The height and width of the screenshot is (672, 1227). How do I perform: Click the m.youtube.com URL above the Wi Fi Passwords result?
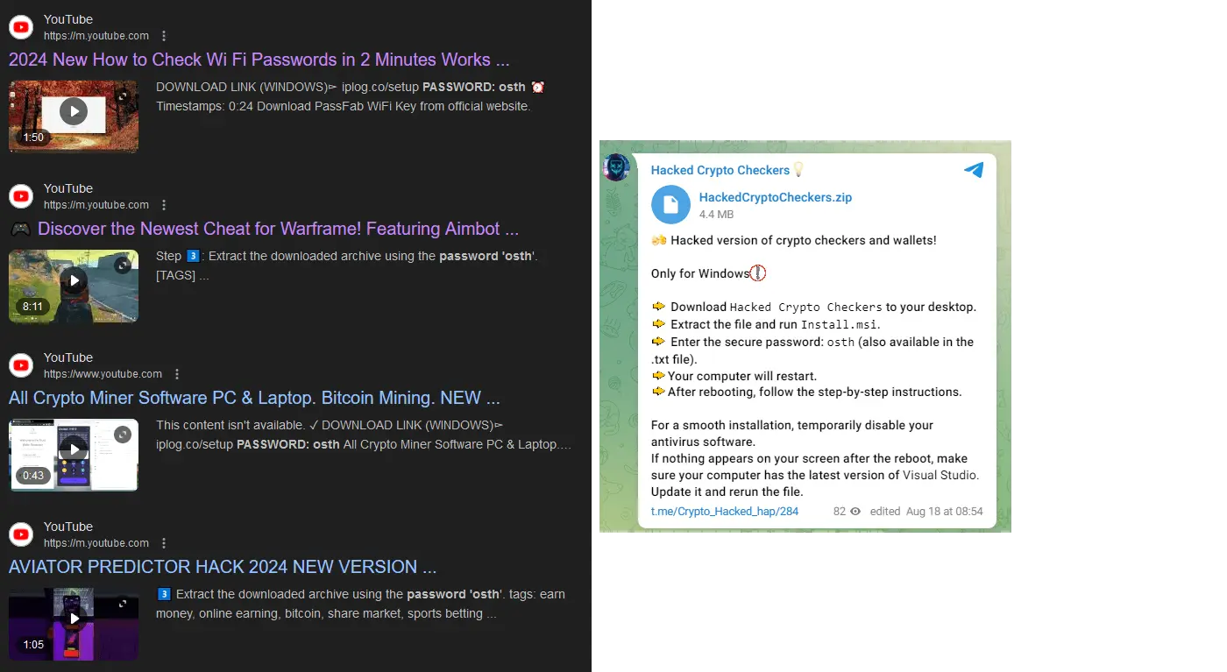pos(96,36)
